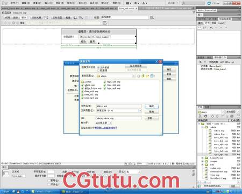The width and height of the screenshot is (242, 194).
Task: Click the confirm button next to file name
Action: tap(152, 106)
